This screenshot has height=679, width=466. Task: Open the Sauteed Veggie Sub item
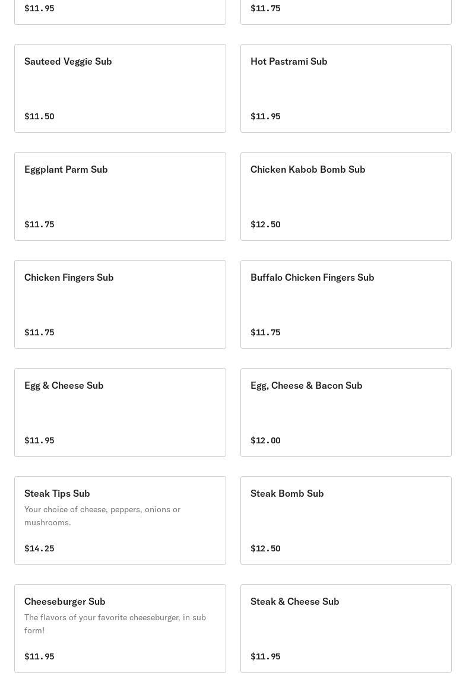[120, 88]
